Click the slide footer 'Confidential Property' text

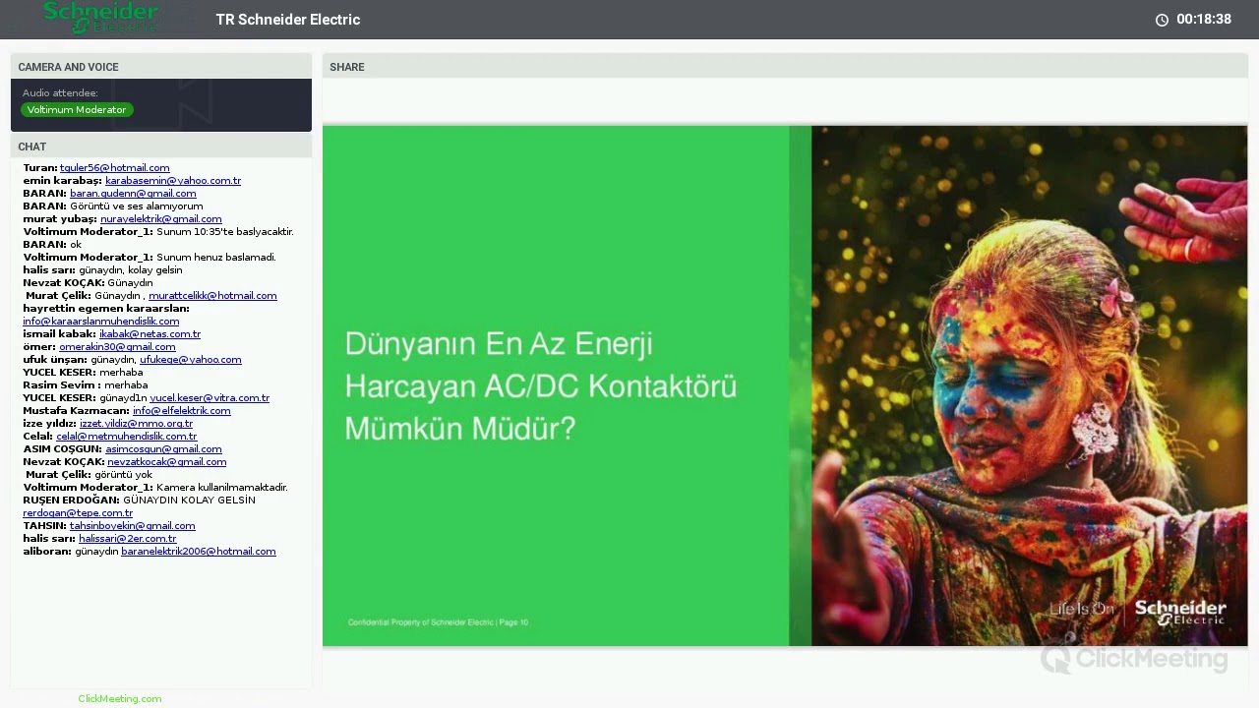(438, 622)
